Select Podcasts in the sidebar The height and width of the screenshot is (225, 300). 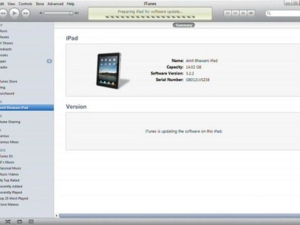pyautogui.click(x=6, y=49)
